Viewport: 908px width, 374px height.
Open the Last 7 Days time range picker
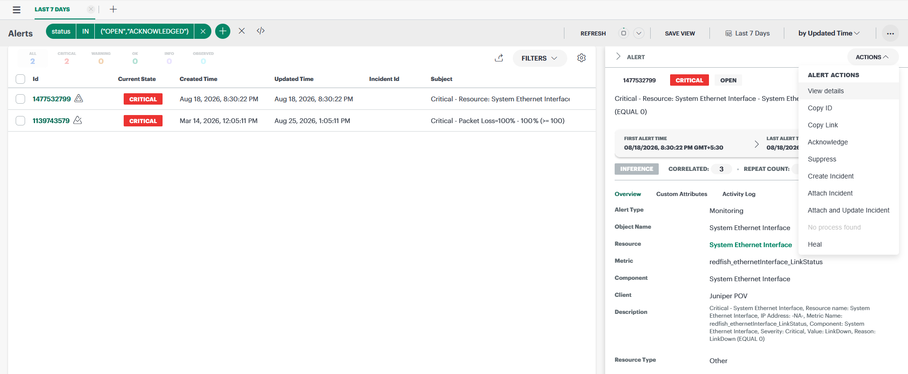[747, 33]
